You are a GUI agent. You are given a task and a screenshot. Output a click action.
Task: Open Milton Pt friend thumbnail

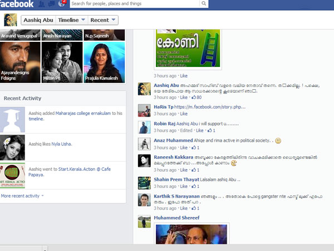coord(62,62)
